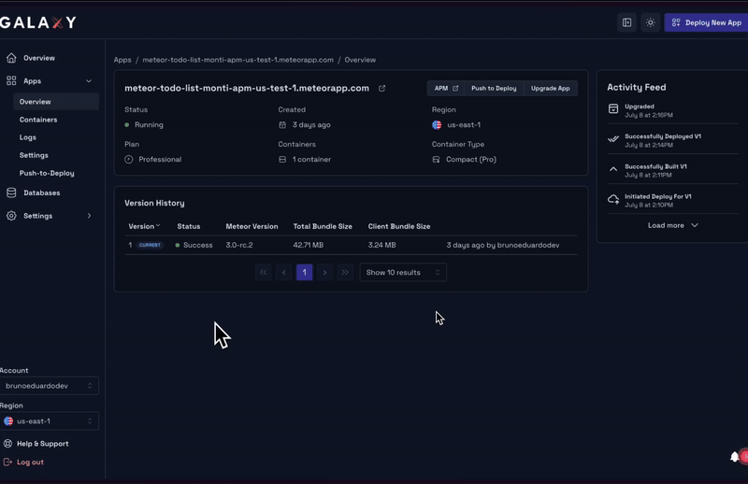
Task: Click Log out link
Action: coord(30,463)
